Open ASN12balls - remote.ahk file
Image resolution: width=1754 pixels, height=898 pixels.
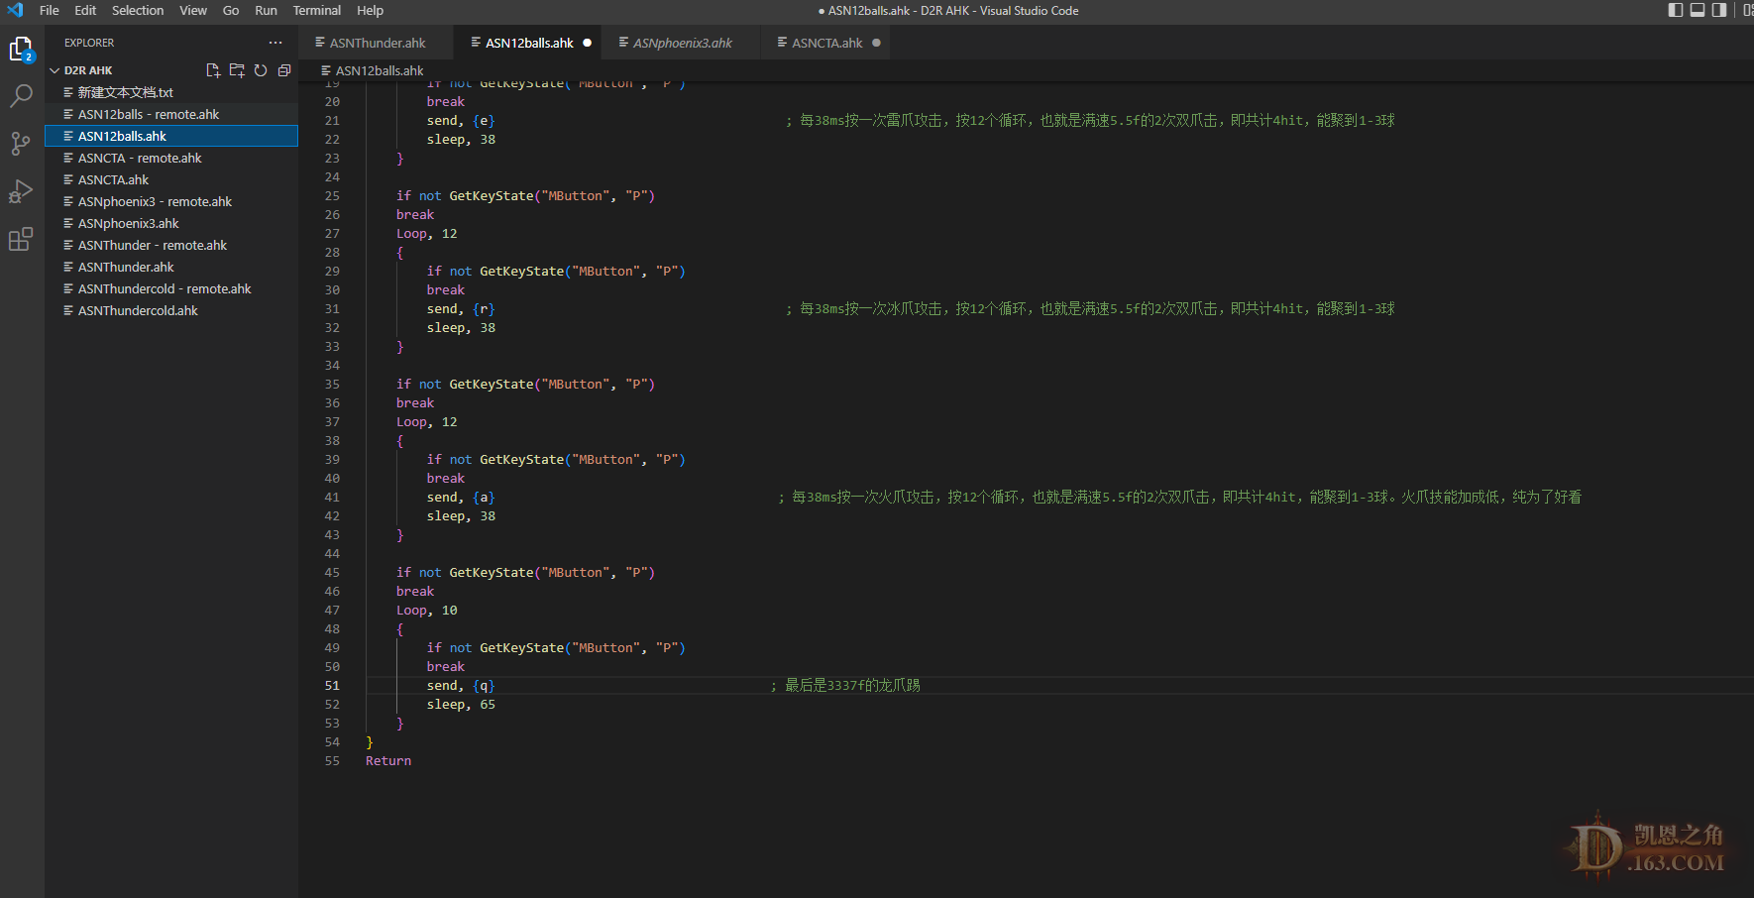pyautogui.click(x=171, y=114)
